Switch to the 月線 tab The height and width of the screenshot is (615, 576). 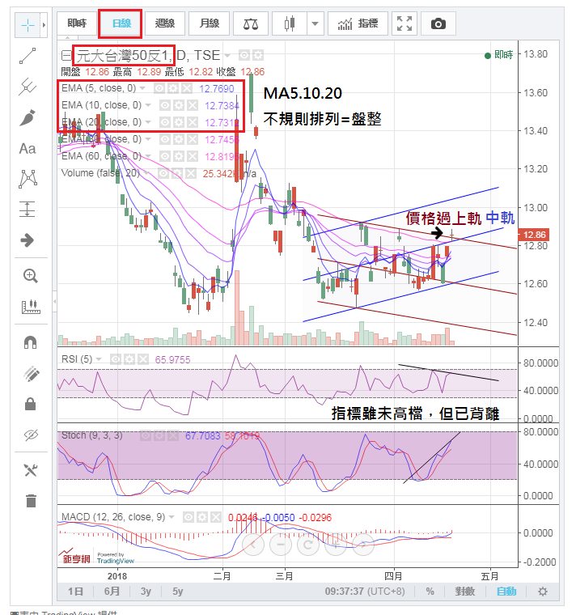point(209,23)
